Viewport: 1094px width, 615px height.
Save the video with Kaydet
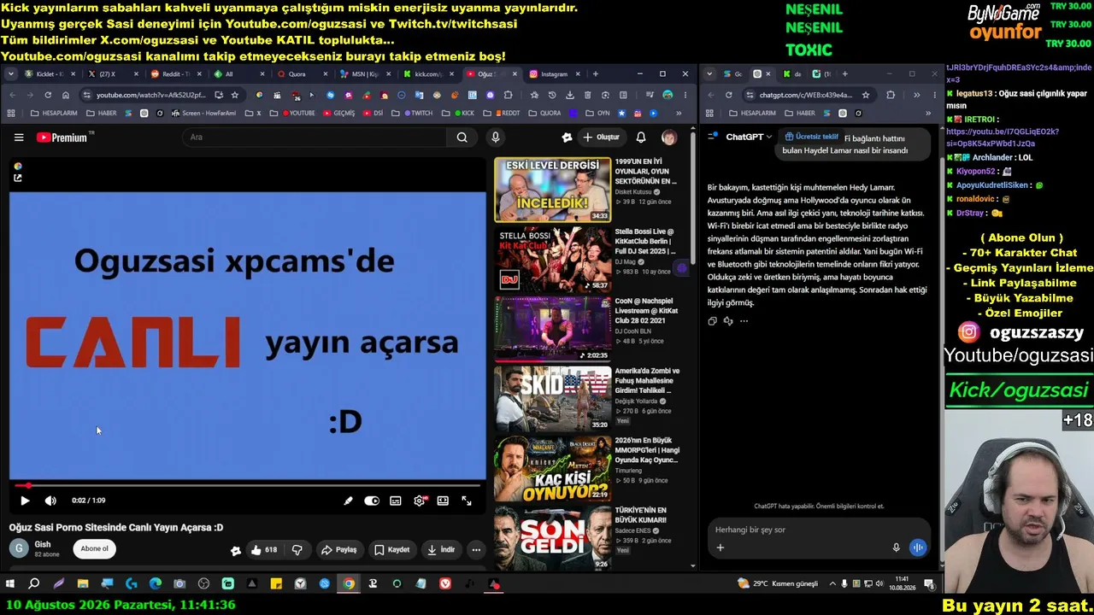click(392, 550)
